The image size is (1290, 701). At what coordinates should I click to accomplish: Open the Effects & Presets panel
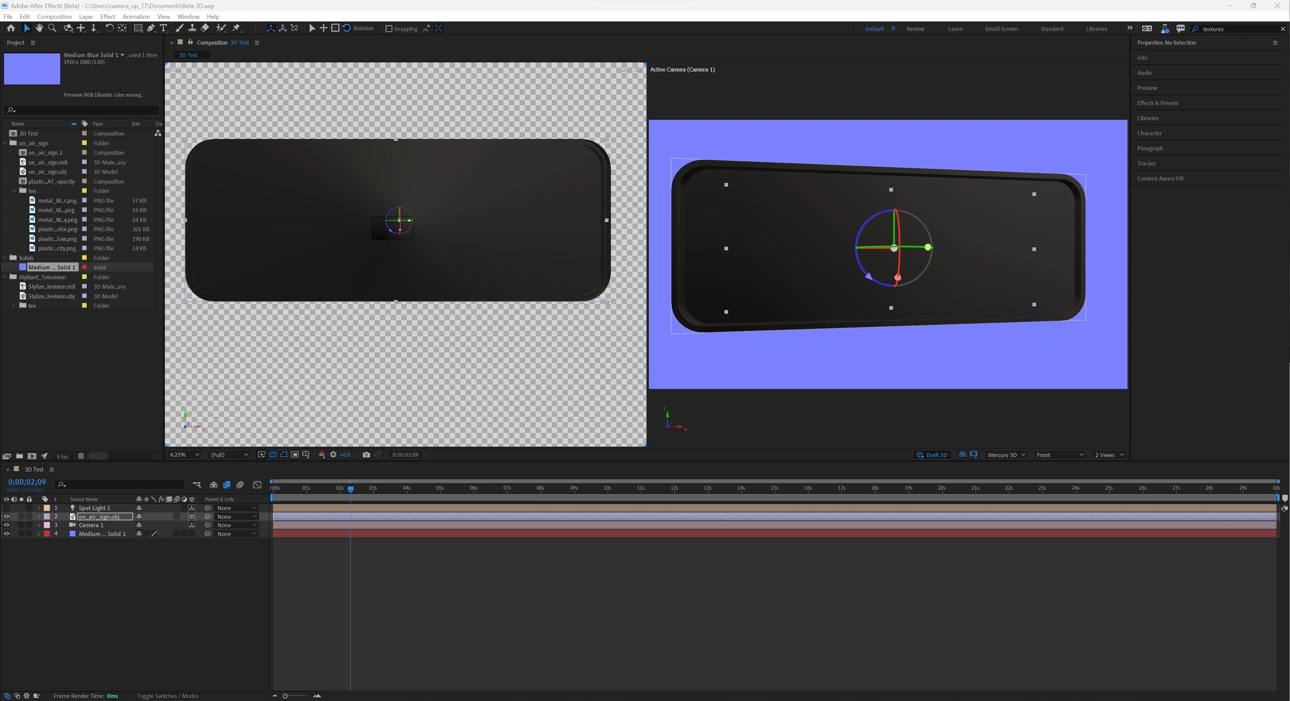coord(1157,103)
